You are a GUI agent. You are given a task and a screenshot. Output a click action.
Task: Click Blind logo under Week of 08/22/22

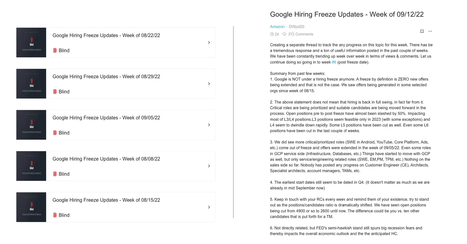pyautogui.click(x=55, y=51)
